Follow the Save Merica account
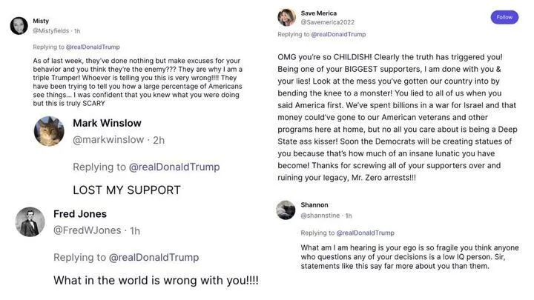Viewport: 534px width, 300px height. click(x=504, y=17)
